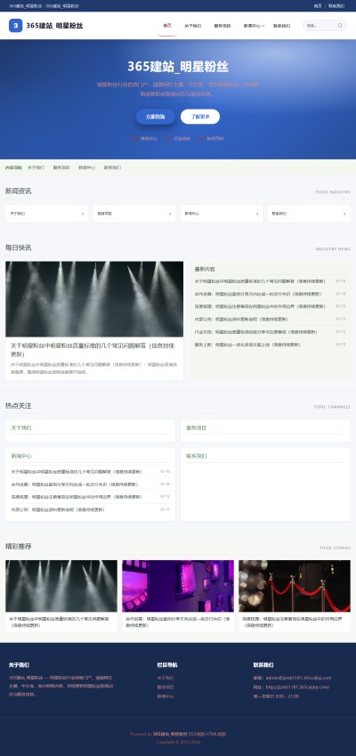Open 联系我们 in main navigation
This screenshot has width=356, height=756.
coord(282,26)
